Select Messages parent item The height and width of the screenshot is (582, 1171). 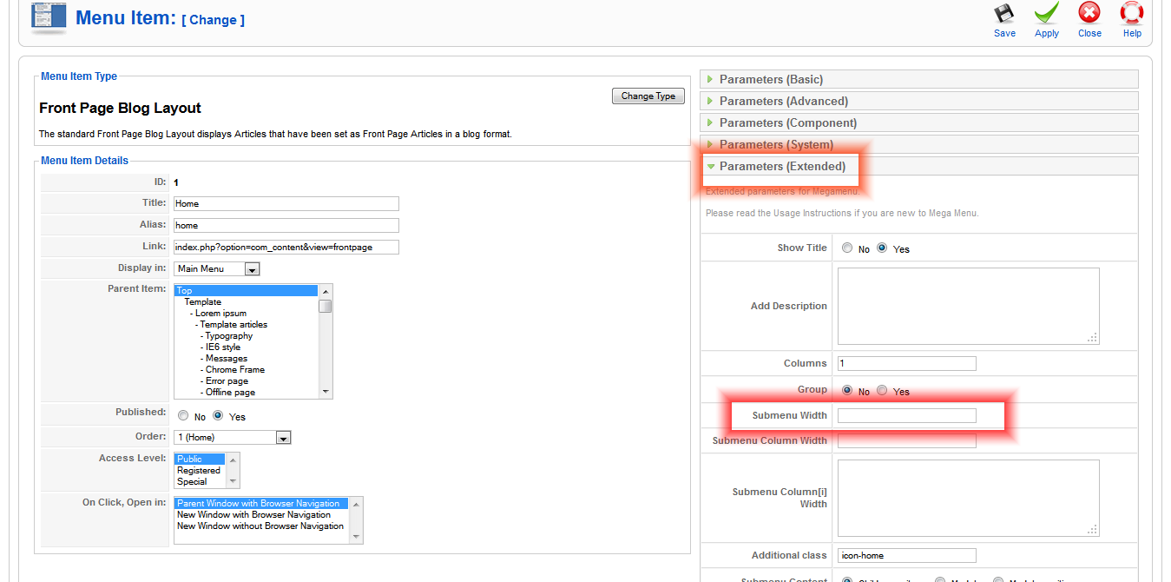coord(247,359)
